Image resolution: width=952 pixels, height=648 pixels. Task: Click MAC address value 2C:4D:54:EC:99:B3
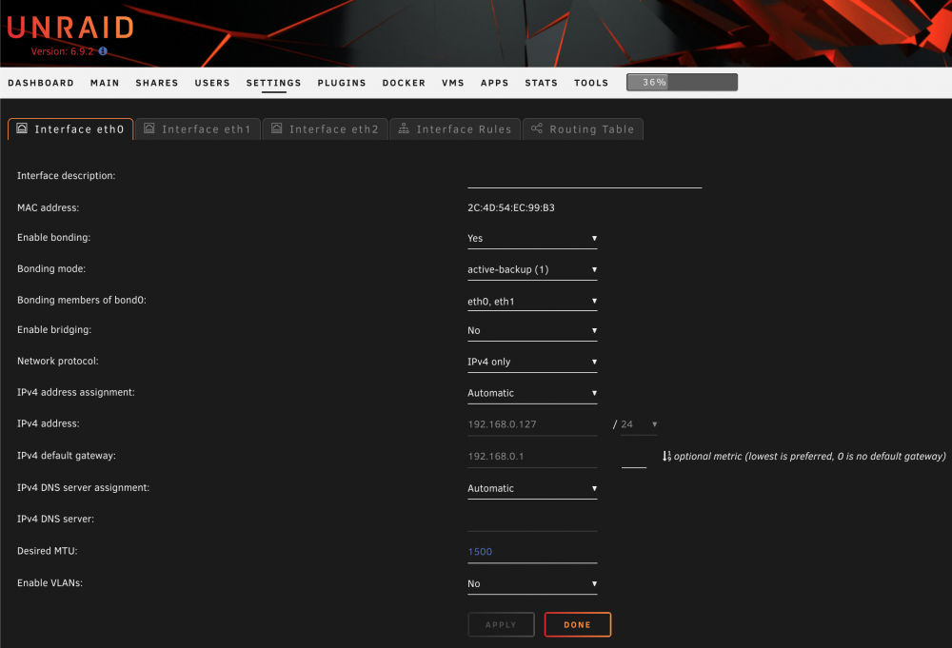click(x=510, y=207)
